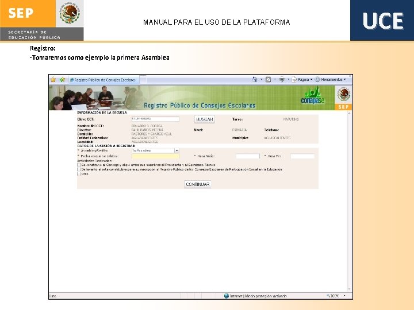Click the conapase logo in banner

(x=313, y=96)
